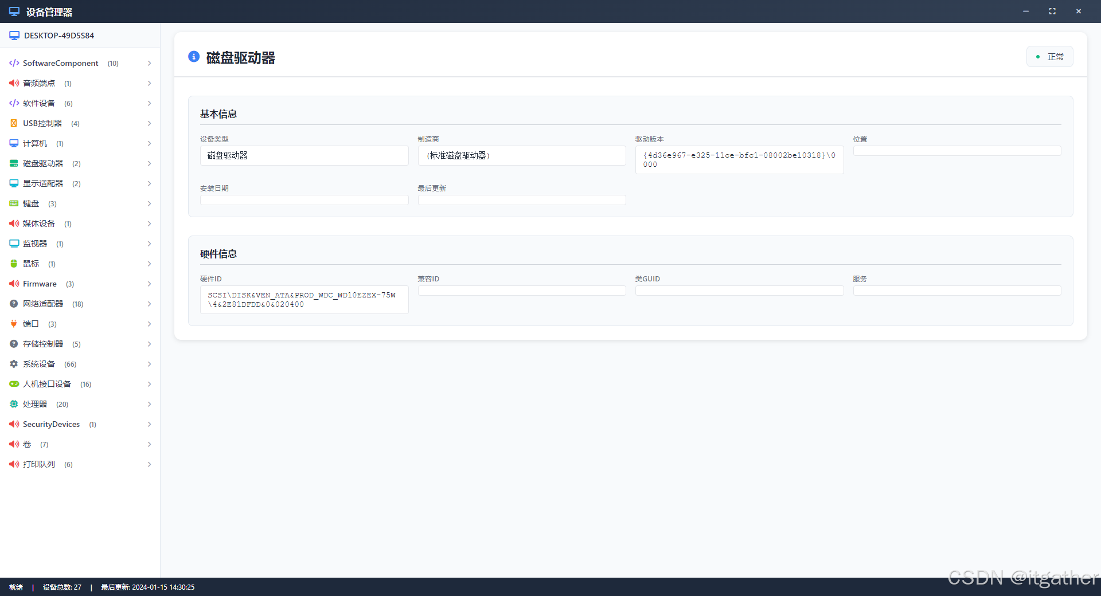
Task: Click the green disk icon beside 磁盘驱动器
Action: pyautogui.click(x=14, y=163)
